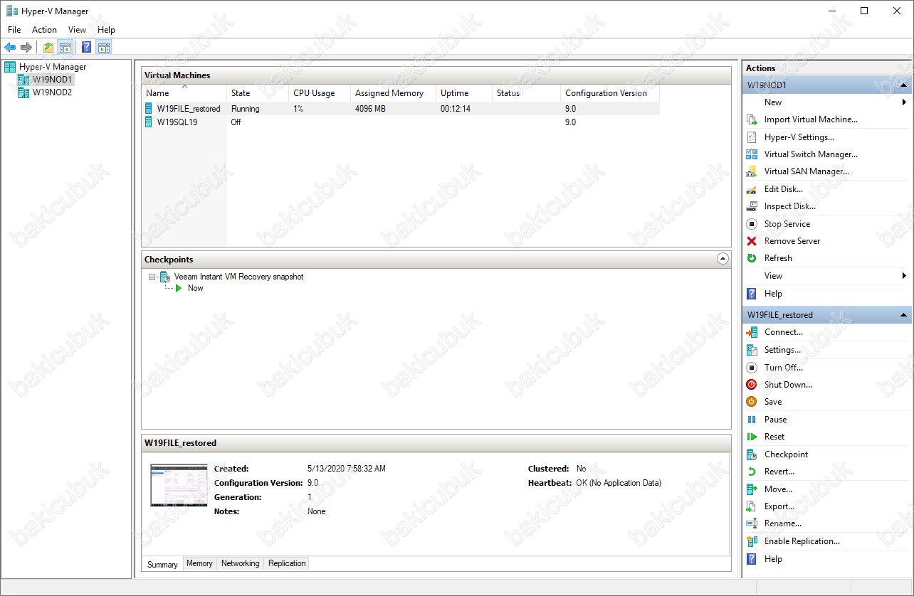The width and height of the screenshot is (914, 596).
Task: Select W19NOD2 server in the tree
Action: 52,92
